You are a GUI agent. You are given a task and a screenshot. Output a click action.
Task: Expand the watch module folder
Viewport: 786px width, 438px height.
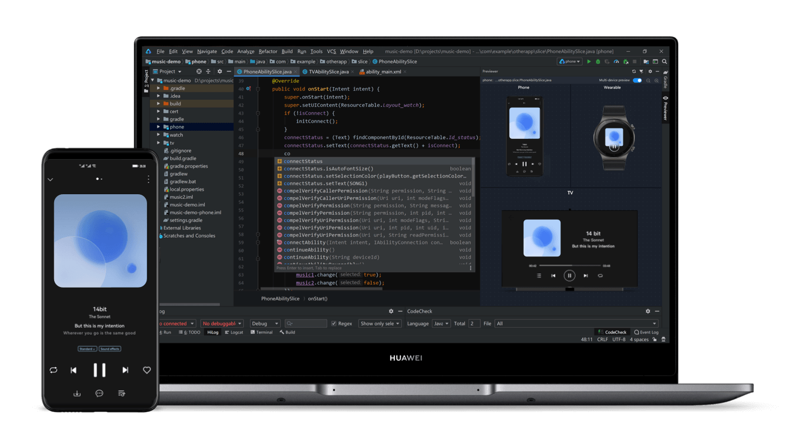coord(159,135)
